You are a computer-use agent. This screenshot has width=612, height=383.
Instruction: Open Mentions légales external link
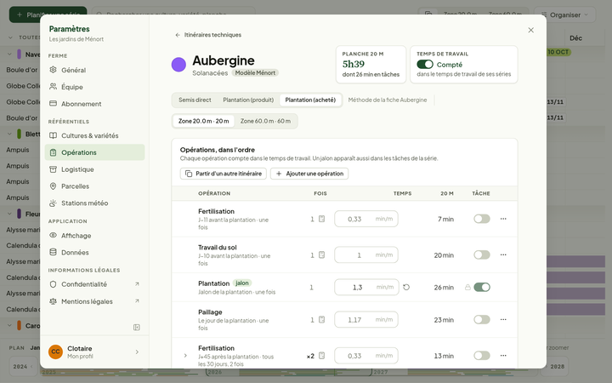(137, 301)
